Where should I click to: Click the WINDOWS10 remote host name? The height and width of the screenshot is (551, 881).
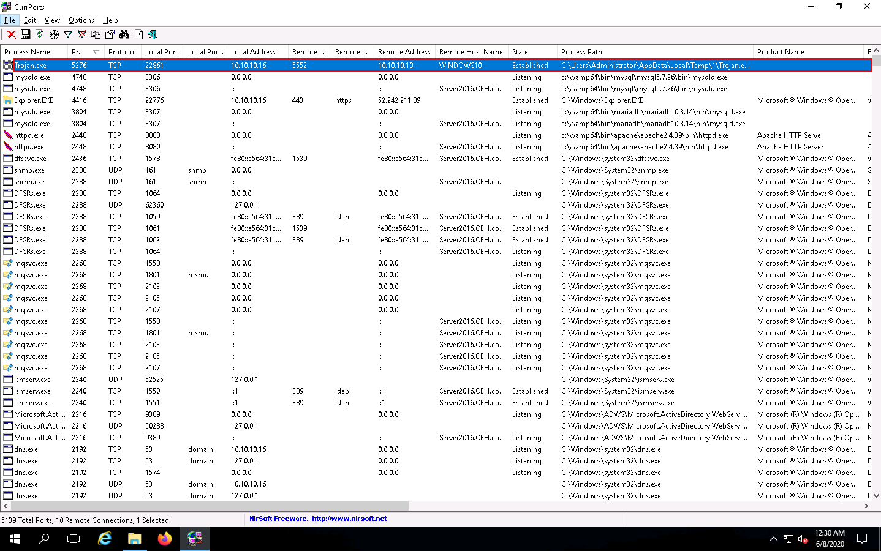click(461, 66)
